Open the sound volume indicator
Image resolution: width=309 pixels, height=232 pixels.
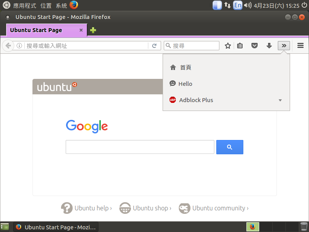tap(248, 5)
